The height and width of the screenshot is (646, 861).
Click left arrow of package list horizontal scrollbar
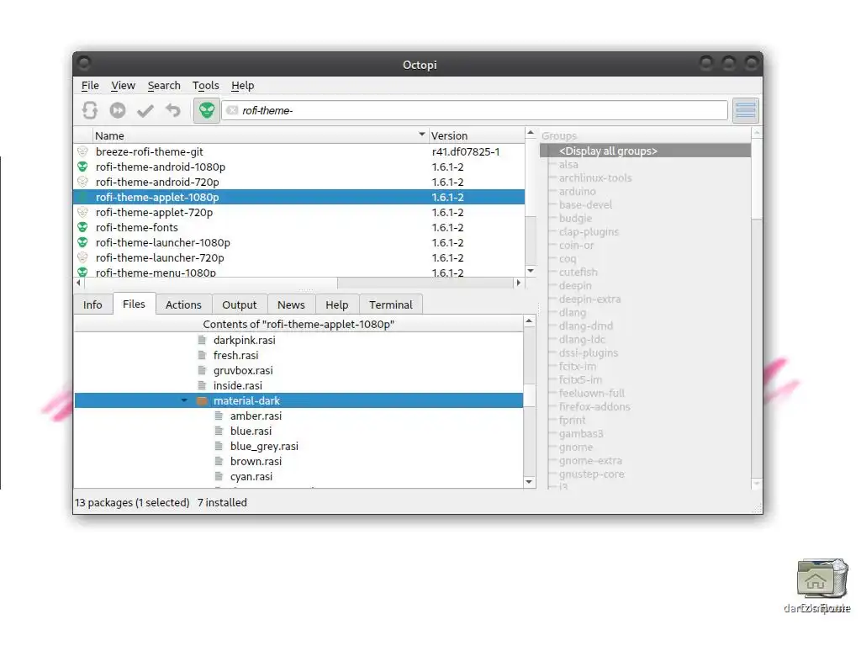(78, 283)
